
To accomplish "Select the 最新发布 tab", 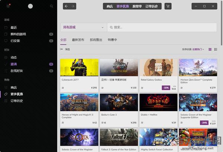I will coord(78,40).
